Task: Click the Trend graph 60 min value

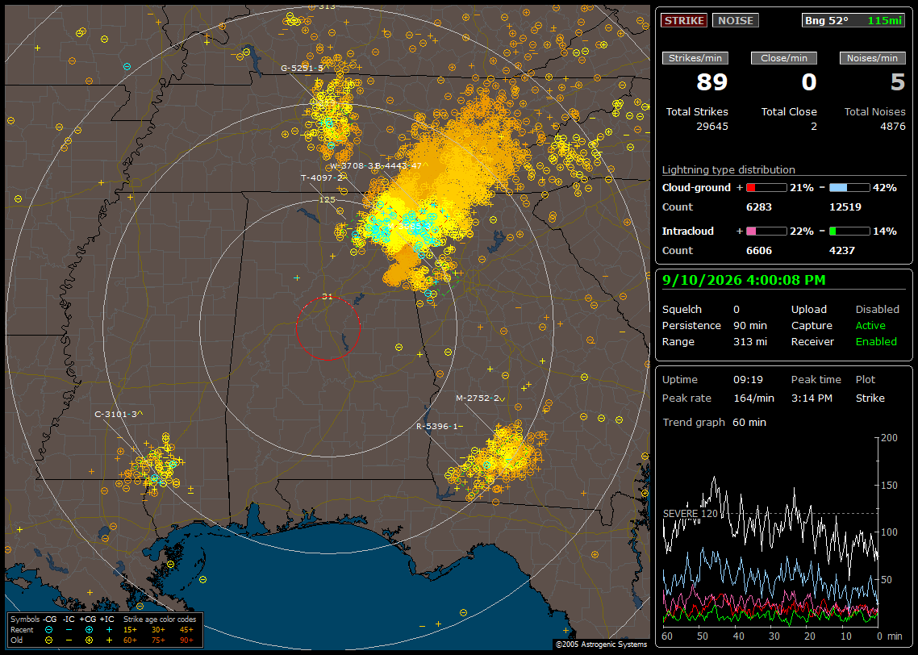Action: pyautogui.click(x=749, y=423)
